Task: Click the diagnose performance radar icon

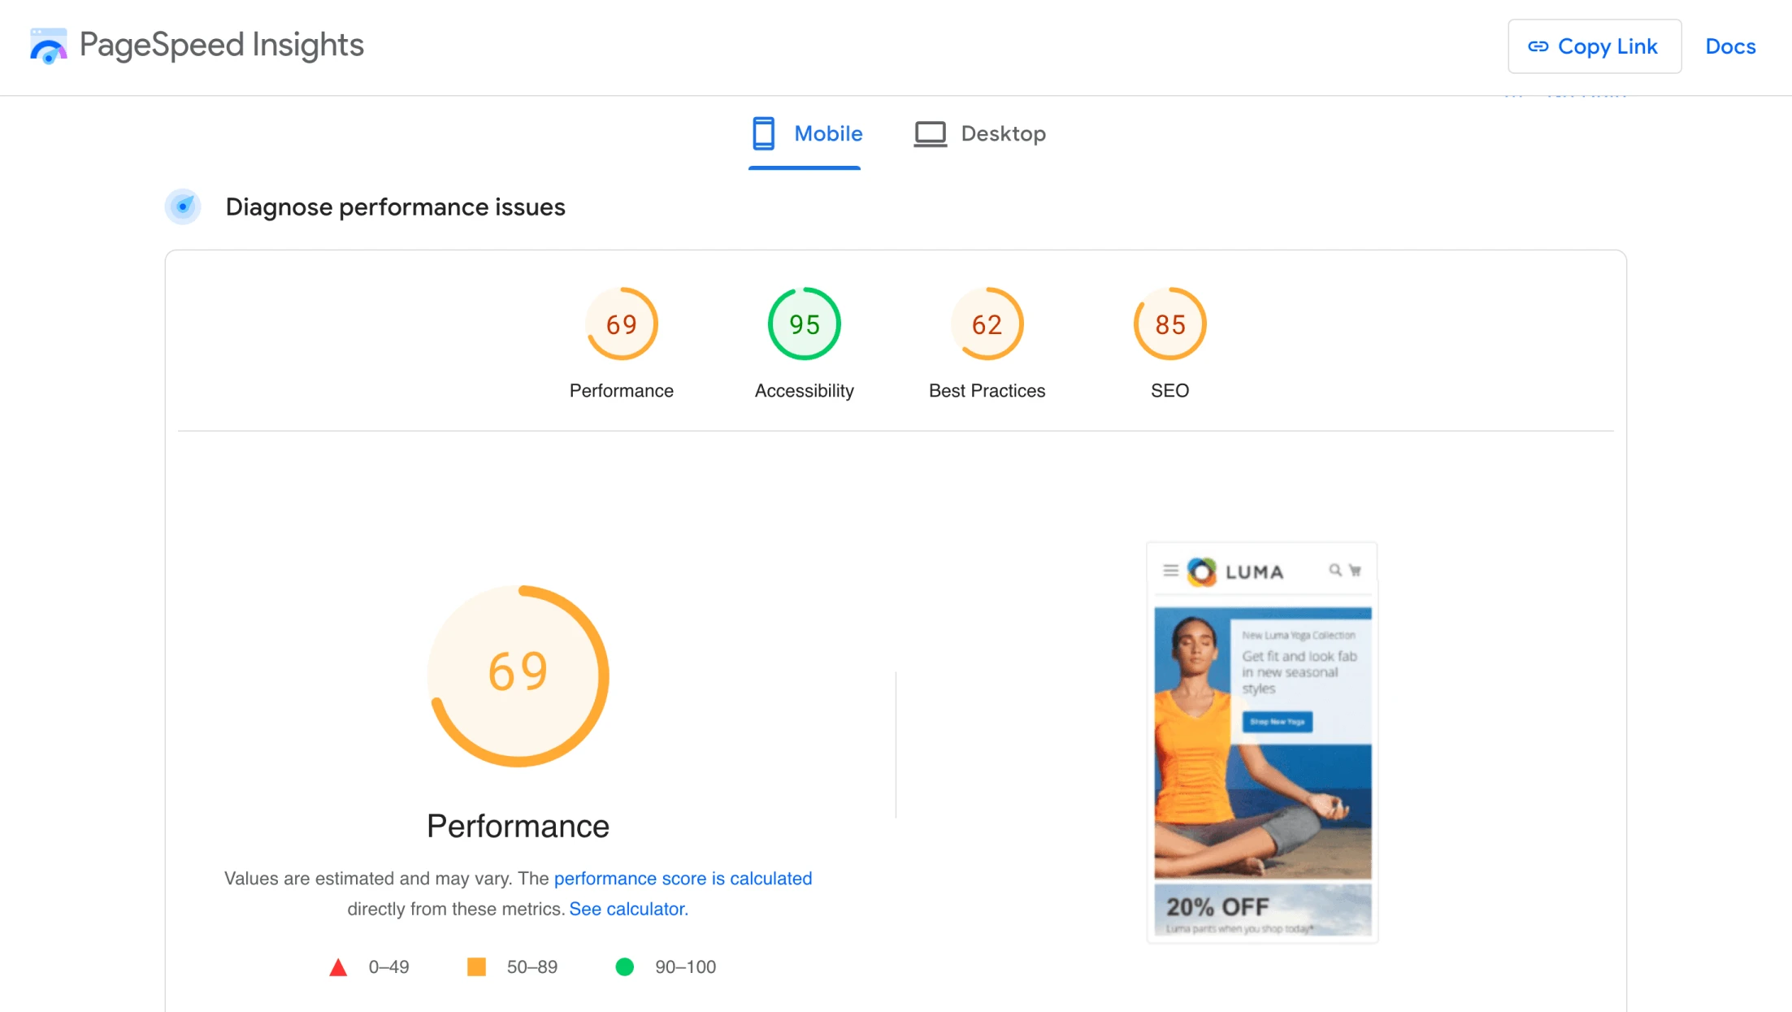Action: [183, 206]
